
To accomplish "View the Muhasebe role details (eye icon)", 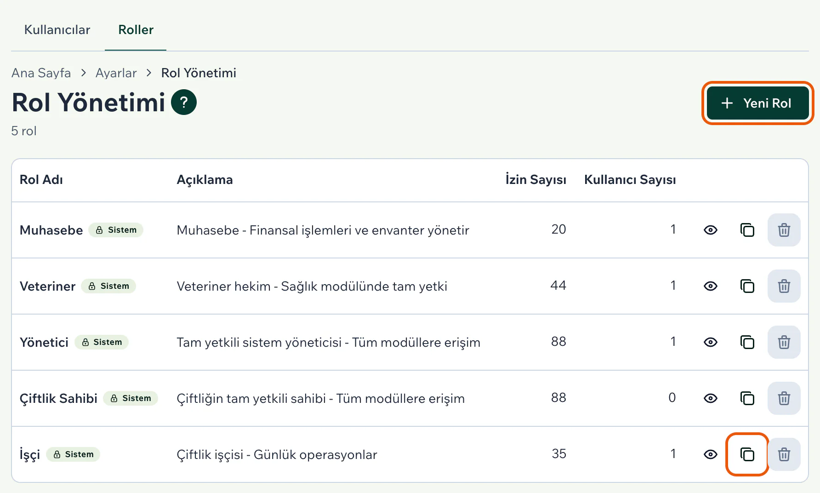I will 711,230.
